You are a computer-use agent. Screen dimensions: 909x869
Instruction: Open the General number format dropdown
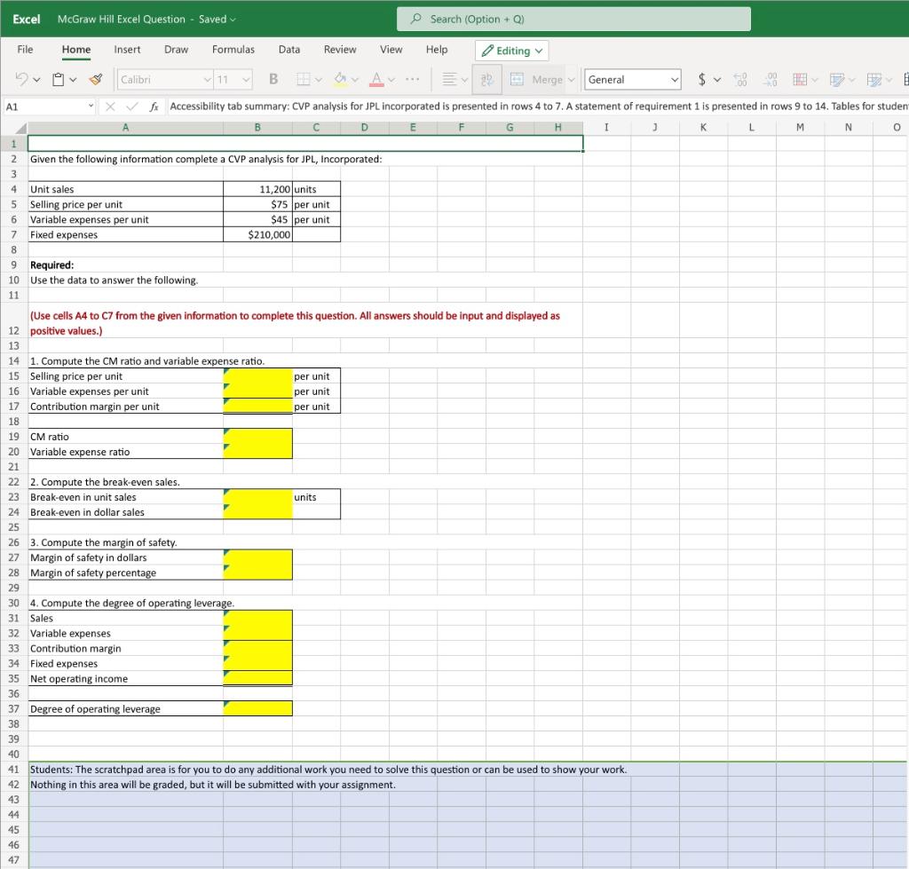point(631,79)
